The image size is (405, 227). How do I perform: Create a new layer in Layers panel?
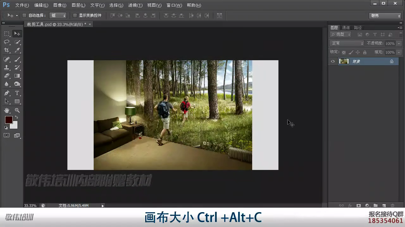tap(384, 206)
